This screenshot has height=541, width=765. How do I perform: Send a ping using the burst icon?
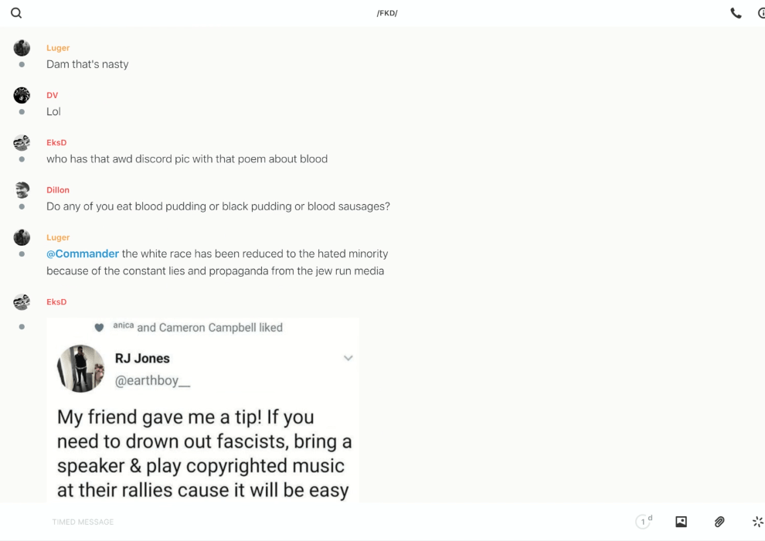point(757,522)
